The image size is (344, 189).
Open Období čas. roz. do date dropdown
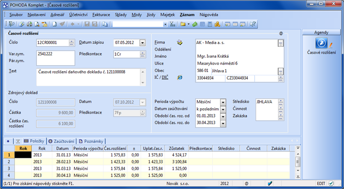point(223,123)
